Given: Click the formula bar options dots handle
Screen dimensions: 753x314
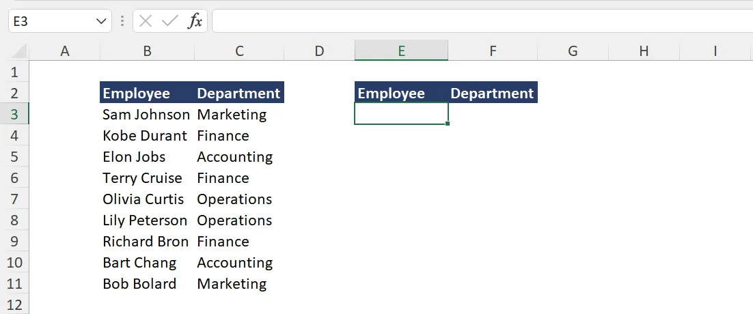Looking at the screenshot, I should point(122,21).
